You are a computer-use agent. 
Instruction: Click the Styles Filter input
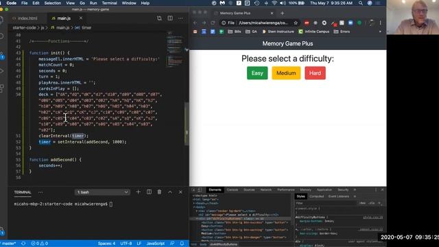coord(327,203)
